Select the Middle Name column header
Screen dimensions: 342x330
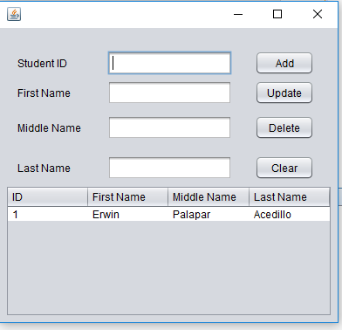click(x=209, y=197)
